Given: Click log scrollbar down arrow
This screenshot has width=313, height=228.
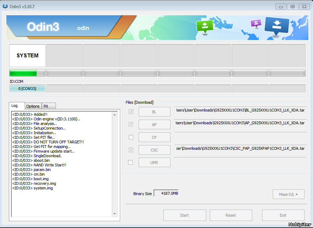Looking at the screenshot, I should 115,214.
